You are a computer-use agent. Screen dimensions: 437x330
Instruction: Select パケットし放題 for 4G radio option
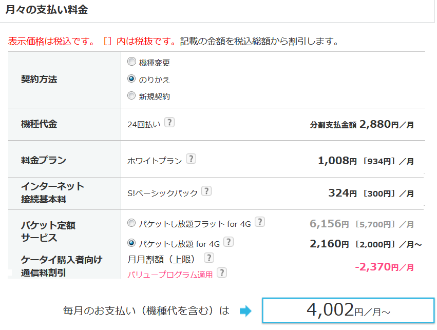coord(131,243)
